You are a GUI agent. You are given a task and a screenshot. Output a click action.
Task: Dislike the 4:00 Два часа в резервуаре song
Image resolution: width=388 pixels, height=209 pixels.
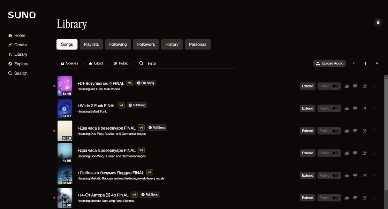(x=355, y=153)
